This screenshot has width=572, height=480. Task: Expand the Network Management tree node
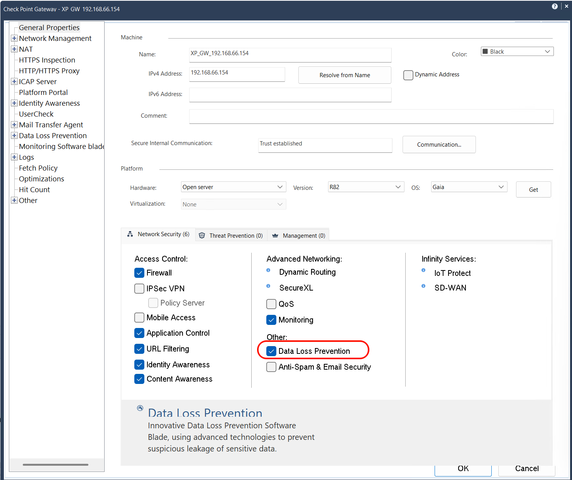14,38
